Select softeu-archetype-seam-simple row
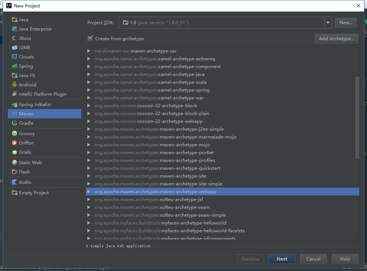Screen dimensions: 367x271 [x=222, y=215]
